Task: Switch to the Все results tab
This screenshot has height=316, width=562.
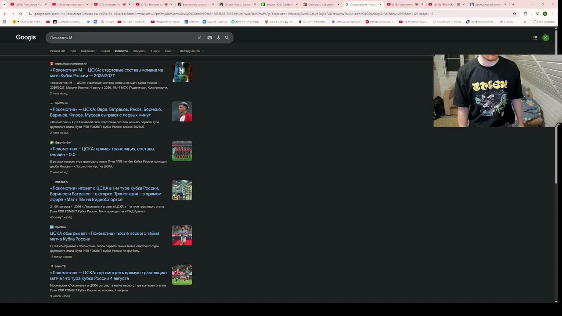Action: (x=73, y=51)
